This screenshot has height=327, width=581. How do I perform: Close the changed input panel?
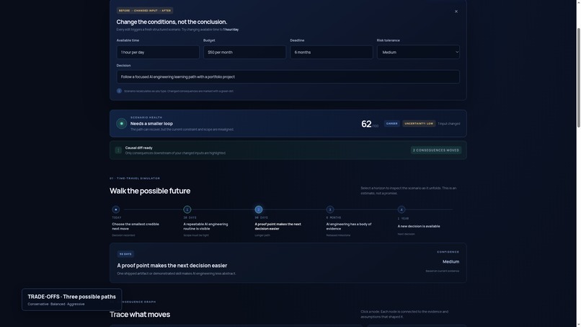[x=456, y=12]
